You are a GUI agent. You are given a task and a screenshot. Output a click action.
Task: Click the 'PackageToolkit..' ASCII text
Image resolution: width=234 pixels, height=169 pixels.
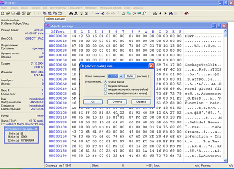203,65
